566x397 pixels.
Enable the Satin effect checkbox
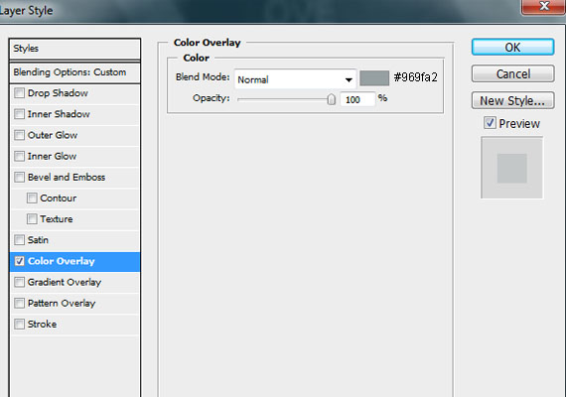(x=19, y=239)
